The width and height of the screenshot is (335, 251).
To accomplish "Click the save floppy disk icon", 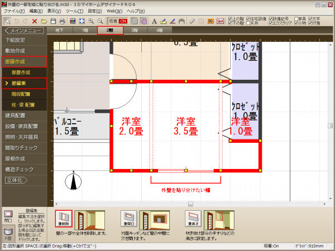I will click(53, 21).
